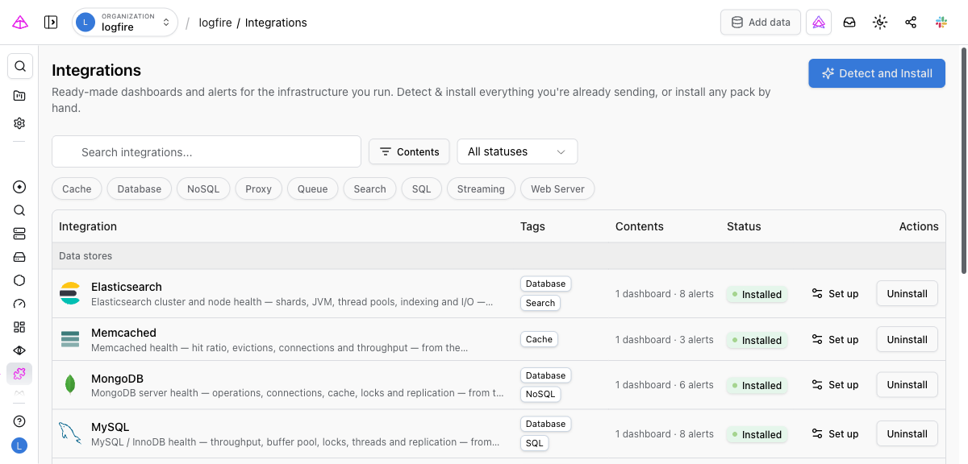Toggle the Cache filter chip

(x=77, y=188)
